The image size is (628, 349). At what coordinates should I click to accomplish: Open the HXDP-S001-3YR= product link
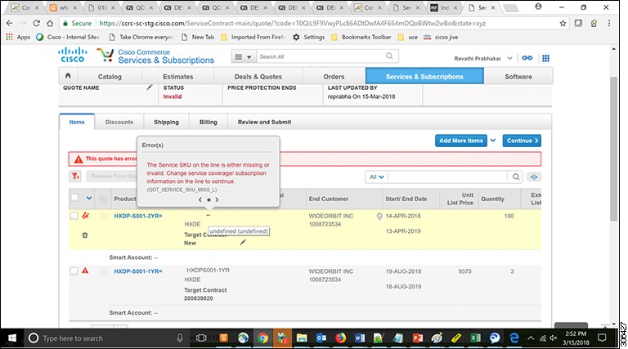tap(138, 216)
